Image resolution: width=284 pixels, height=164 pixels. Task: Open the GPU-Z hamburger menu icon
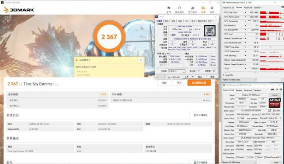tap(281, 90)
